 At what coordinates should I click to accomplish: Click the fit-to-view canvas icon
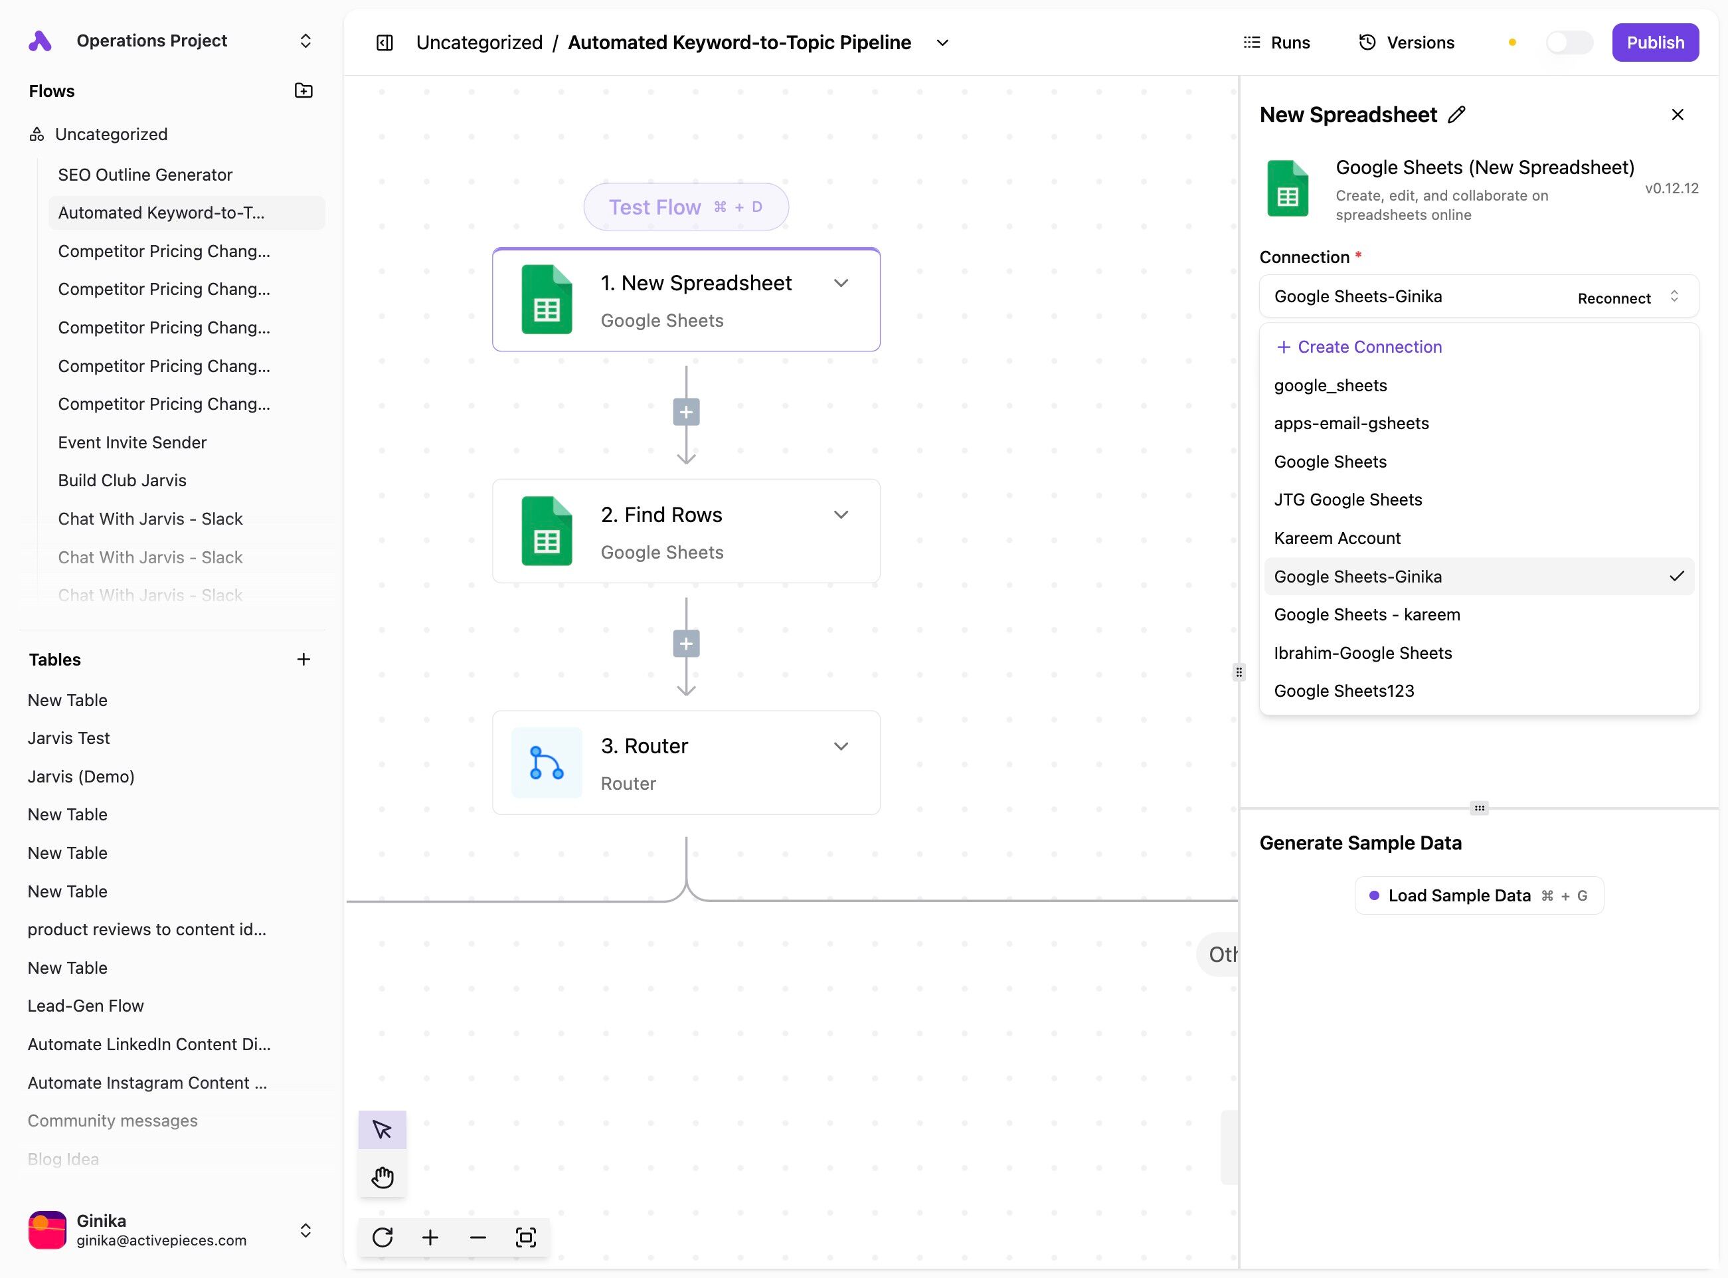pos(526,1237)
